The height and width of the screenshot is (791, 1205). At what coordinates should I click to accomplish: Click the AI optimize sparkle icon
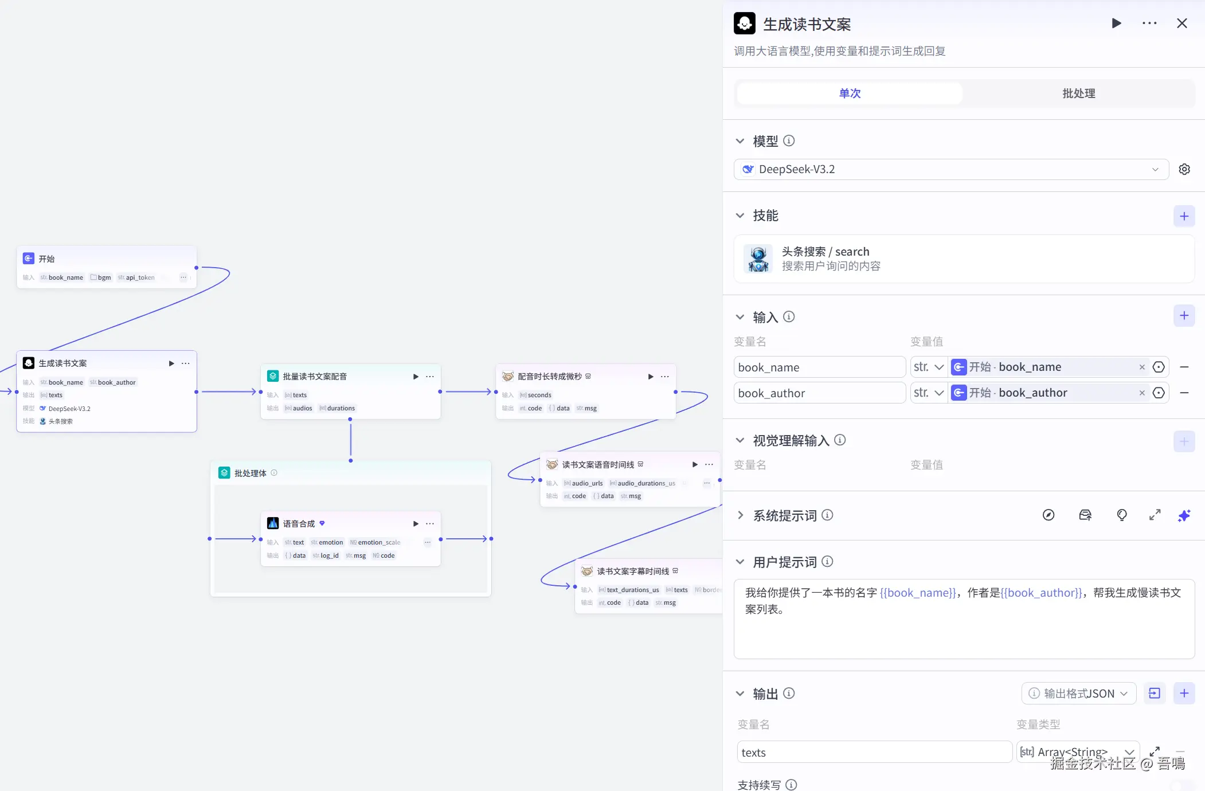click(1184, 515)
